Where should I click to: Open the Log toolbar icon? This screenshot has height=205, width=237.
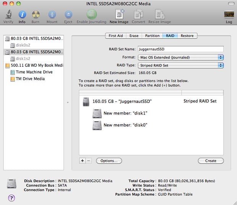coord(229,15)
